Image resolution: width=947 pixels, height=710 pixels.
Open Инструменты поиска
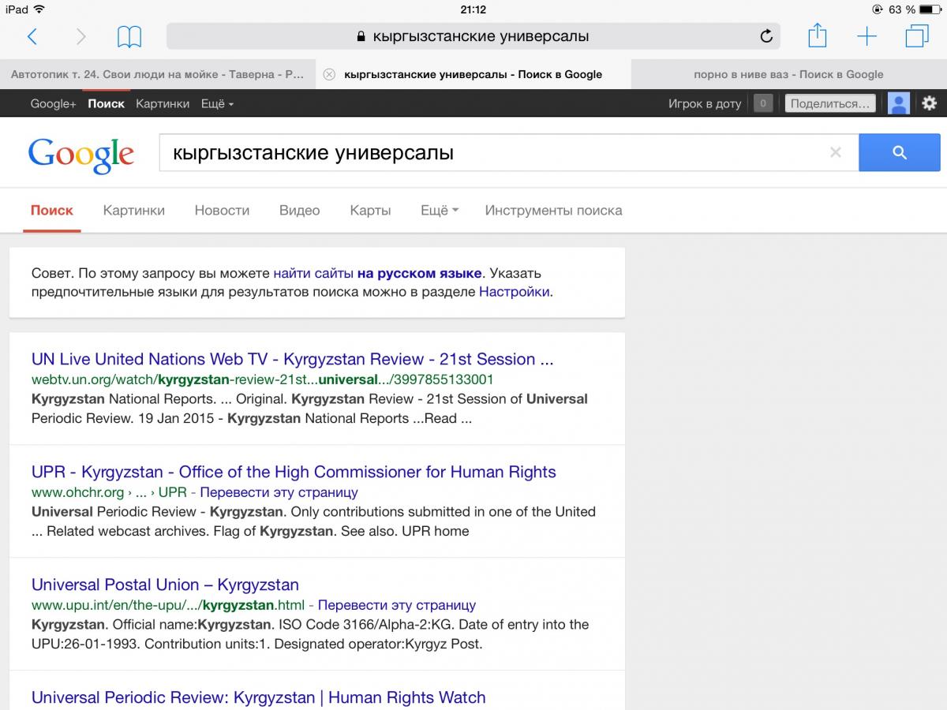[553, 211]
